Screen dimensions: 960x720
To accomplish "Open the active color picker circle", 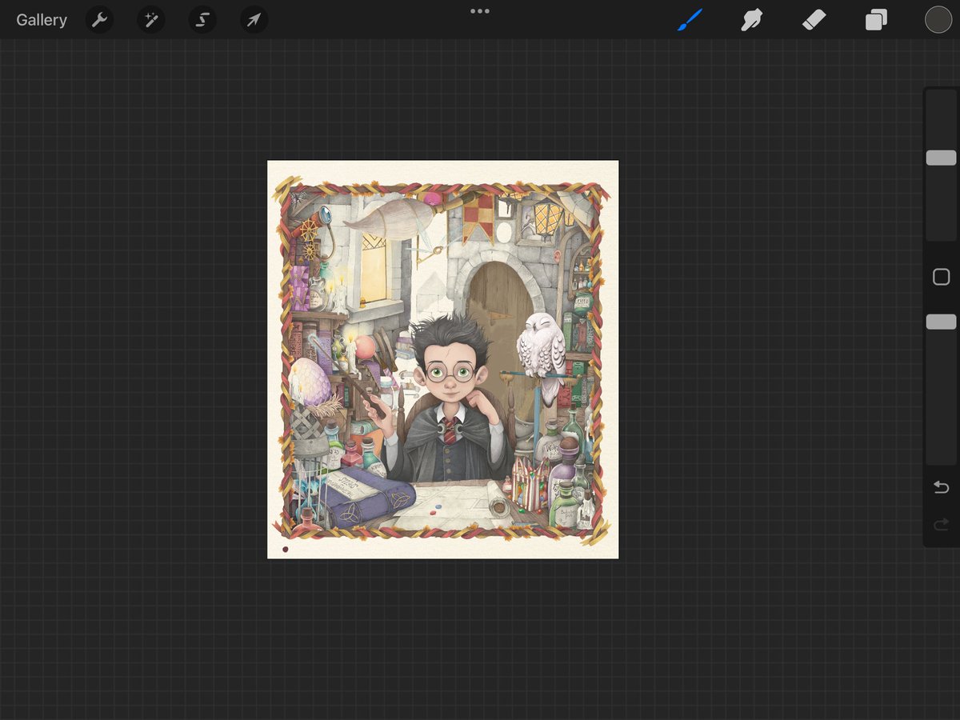I will (x=938, y=20).
